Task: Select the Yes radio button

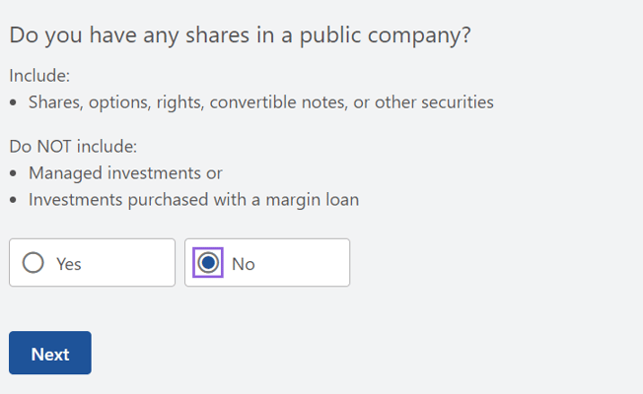Action: (34, 263)
